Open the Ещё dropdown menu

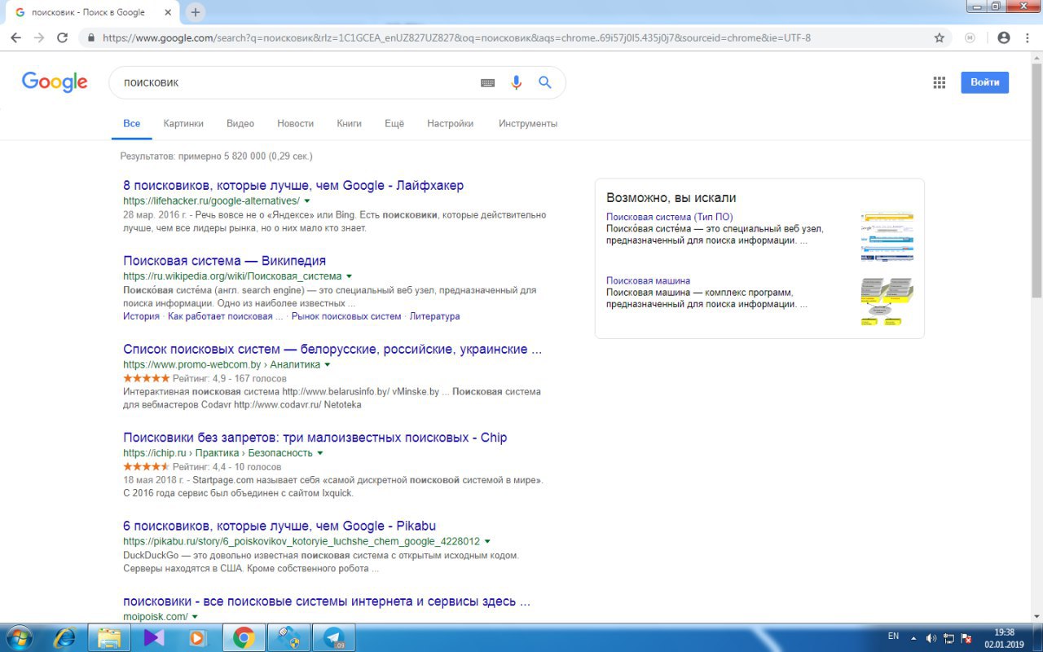tap(394, 124)
